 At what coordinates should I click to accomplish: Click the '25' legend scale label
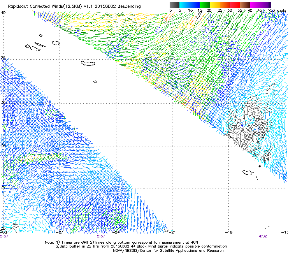(220, 10)
